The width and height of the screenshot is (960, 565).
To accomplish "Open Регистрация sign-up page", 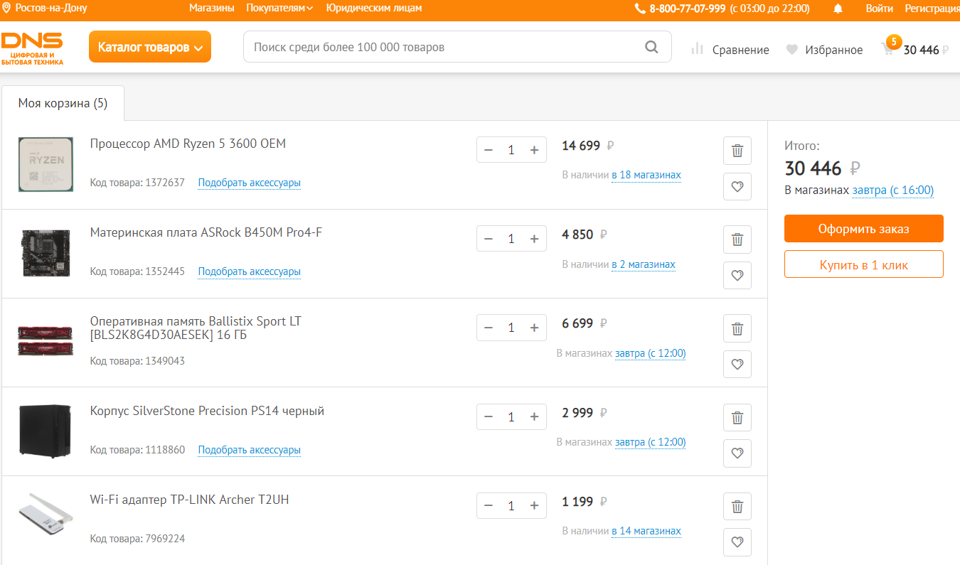I will pyautogui.click(x=932, y=9).
